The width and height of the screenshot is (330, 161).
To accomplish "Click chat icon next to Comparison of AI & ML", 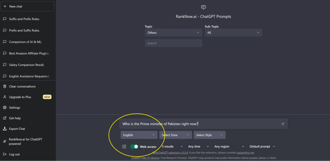I will [x=5, y=42].
